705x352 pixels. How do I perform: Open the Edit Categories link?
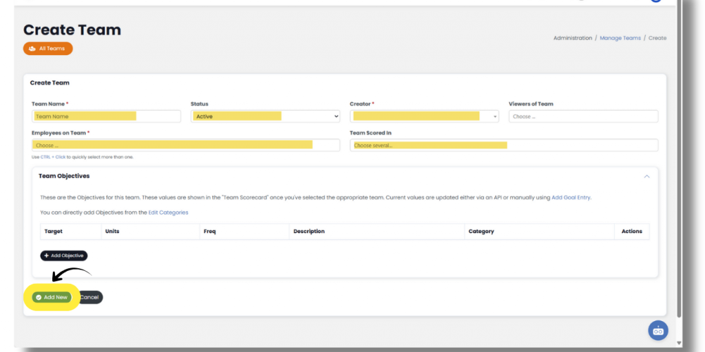tap(168, 212)
